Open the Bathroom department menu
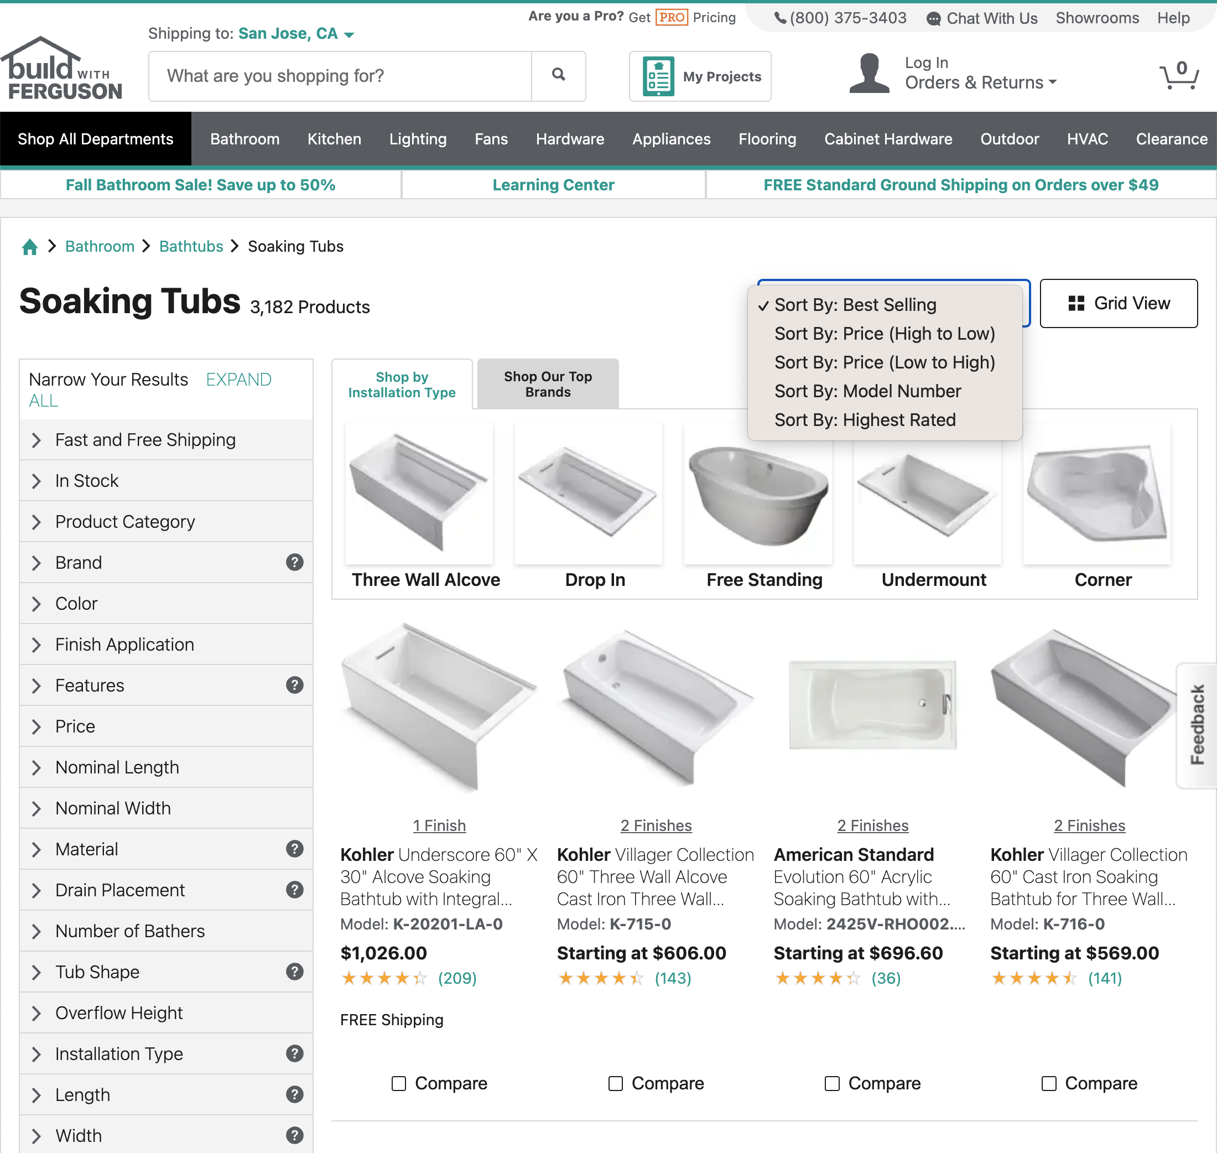 point(244,138)
